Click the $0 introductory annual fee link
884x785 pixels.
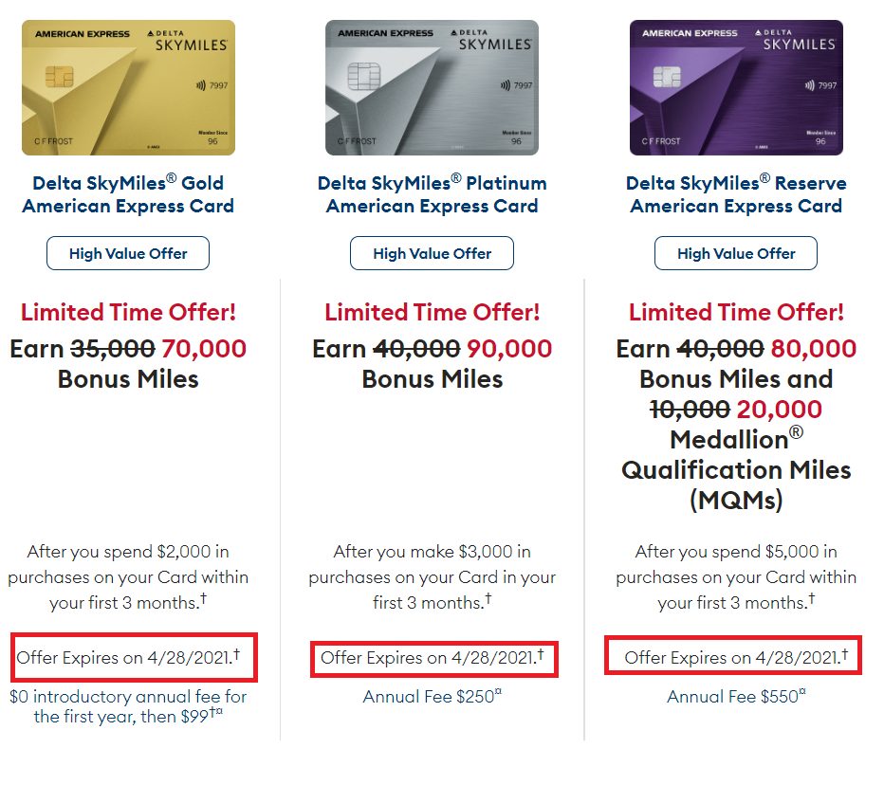click(128, 706)
